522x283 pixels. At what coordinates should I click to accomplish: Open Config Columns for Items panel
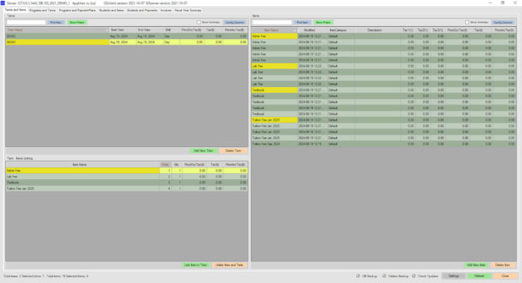(x=503, y=22)
